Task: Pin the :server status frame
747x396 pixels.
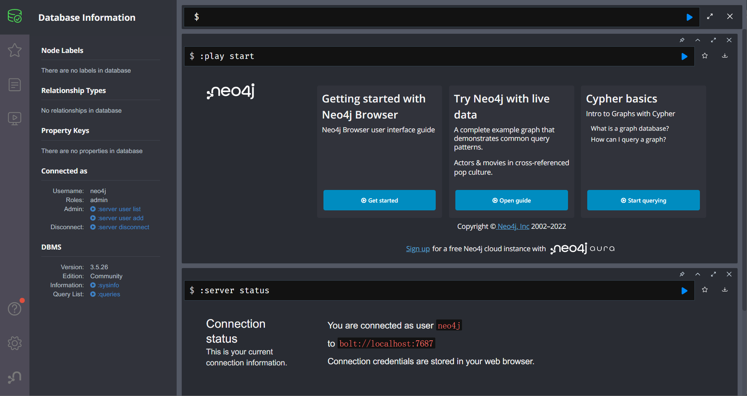Action: pyautogui.click(x=682, y=274)
